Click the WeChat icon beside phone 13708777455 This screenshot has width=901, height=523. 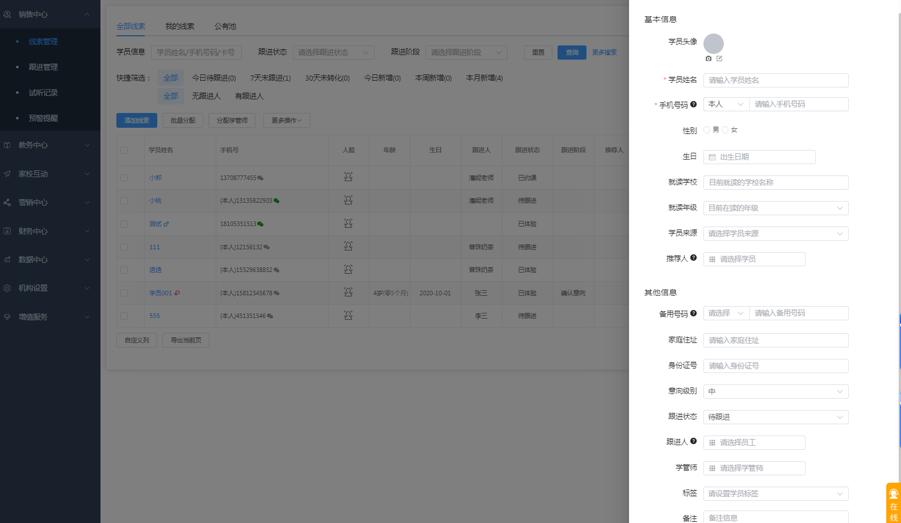pyautogui.click(x=261, y=178)
